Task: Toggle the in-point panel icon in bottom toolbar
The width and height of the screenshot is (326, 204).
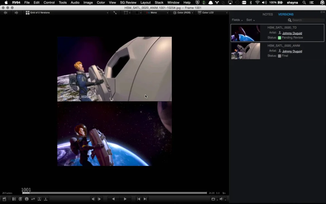Action: tap(14, 199)
